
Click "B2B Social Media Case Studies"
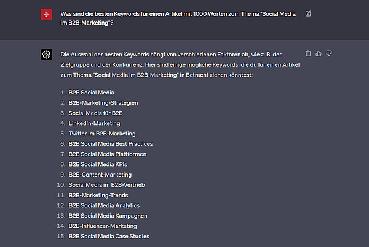(x=109, y=236)
